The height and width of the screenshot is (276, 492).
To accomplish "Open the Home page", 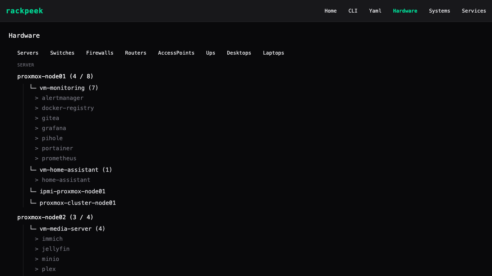I will click(x=330, y=11).
